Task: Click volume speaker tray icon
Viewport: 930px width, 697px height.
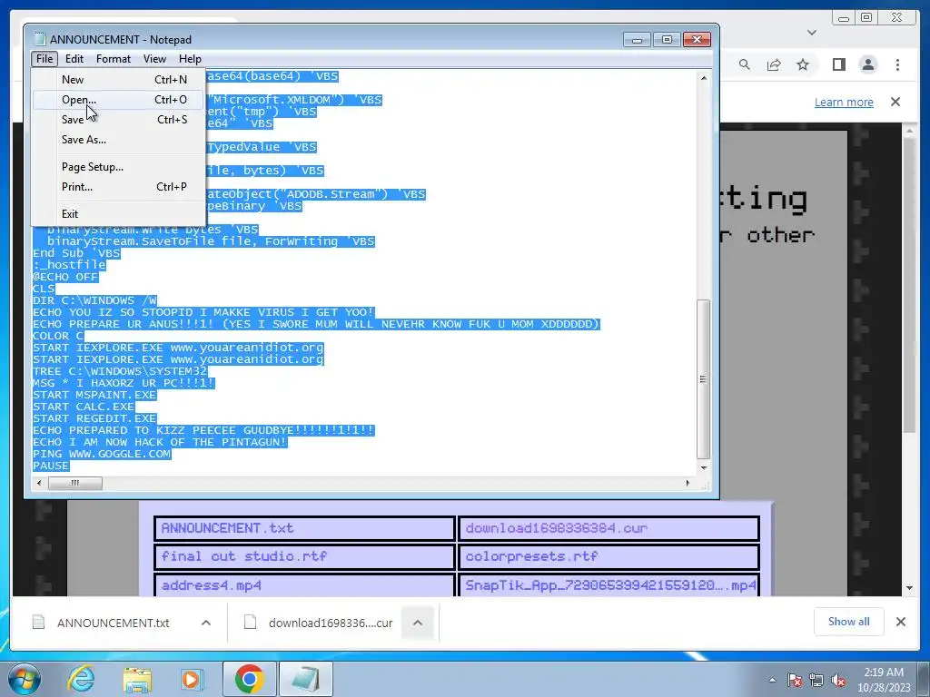Action: 838,680
